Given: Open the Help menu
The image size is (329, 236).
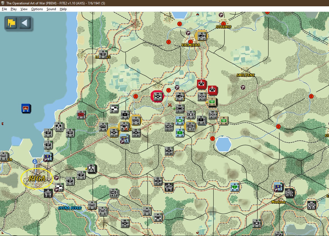Looking at the screenshot, I should tap(63, 9).
